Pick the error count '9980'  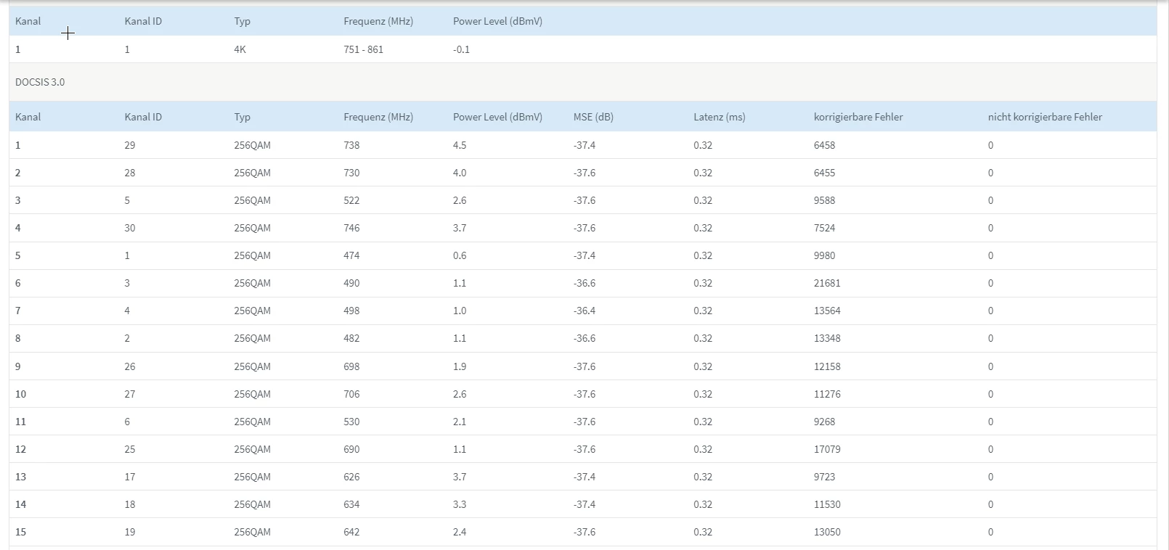click(824, 255)
